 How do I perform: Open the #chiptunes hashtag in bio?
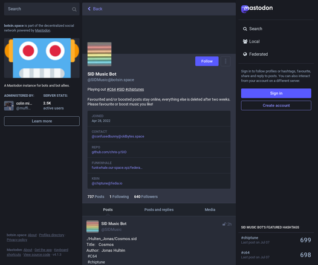click(x=135, y=90)
